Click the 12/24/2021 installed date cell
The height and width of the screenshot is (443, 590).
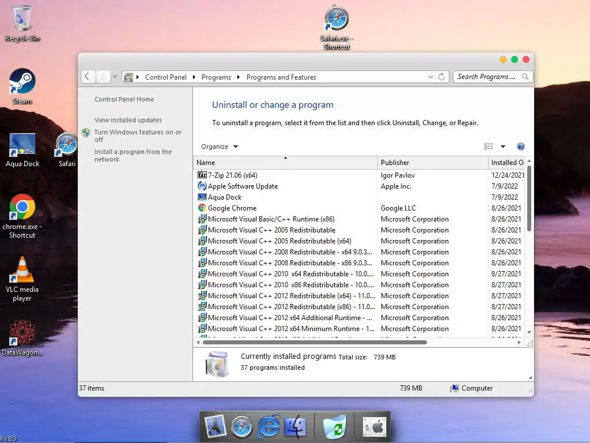tap(508, 175)
